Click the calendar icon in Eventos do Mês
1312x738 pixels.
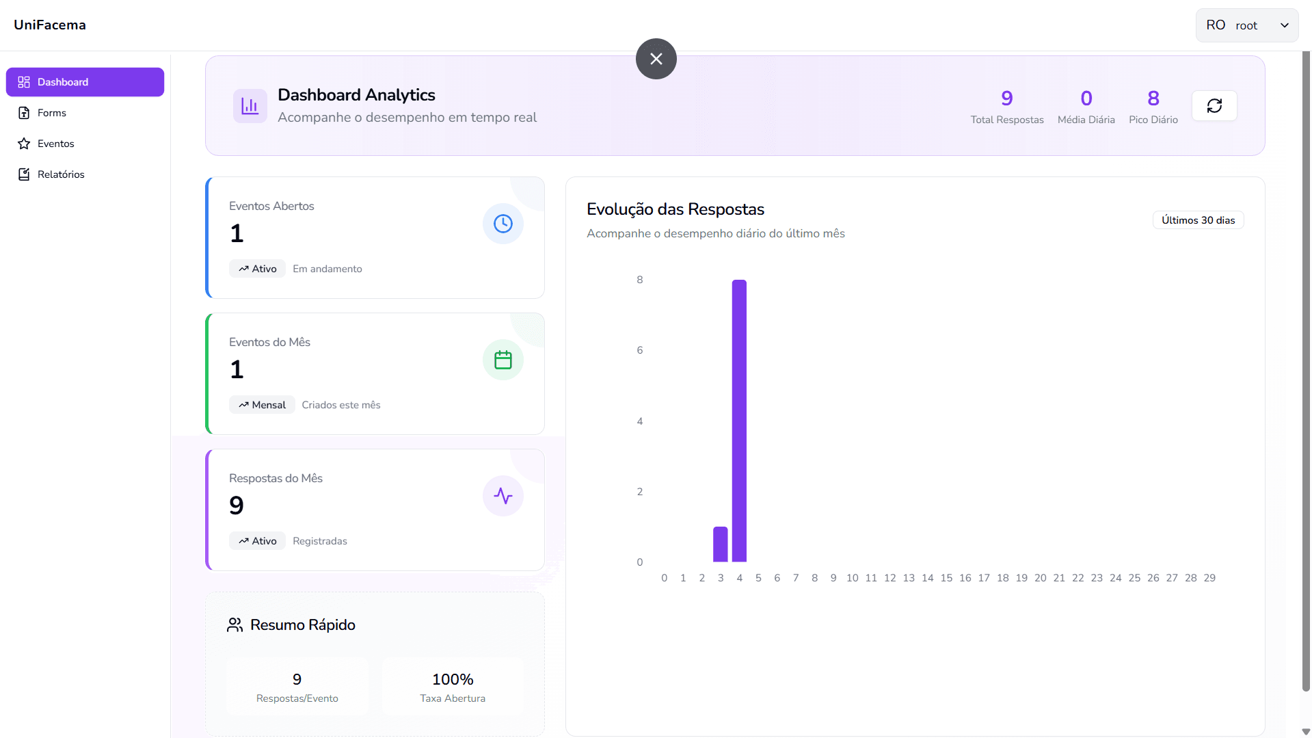[503, 360]
